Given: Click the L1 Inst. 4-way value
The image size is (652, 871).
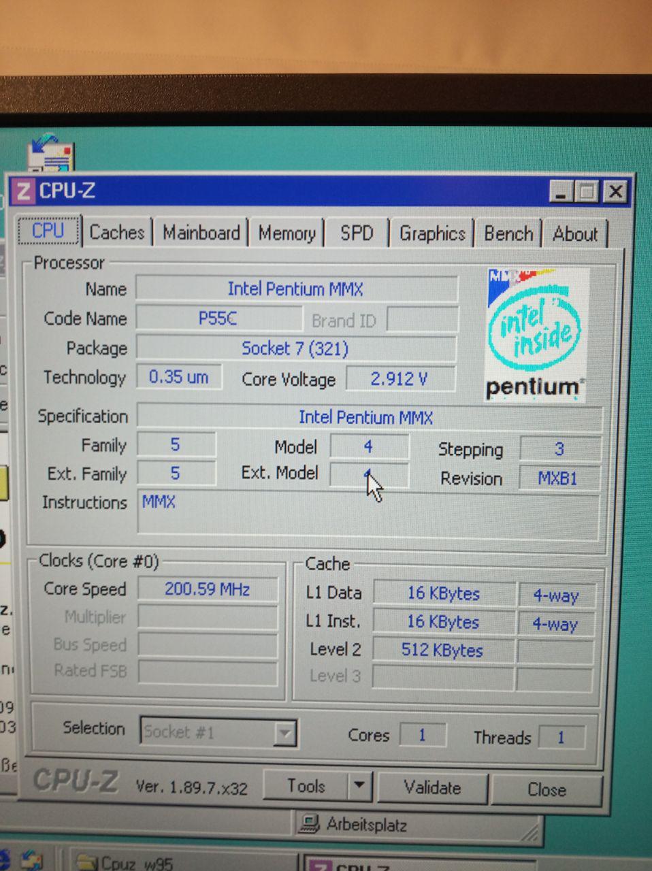Looking at the screenshot, I should coord(556,624).
